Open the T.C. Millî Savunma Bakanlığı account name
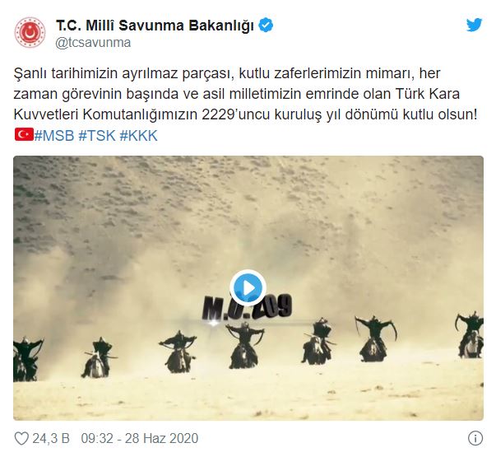 (155, 26)
